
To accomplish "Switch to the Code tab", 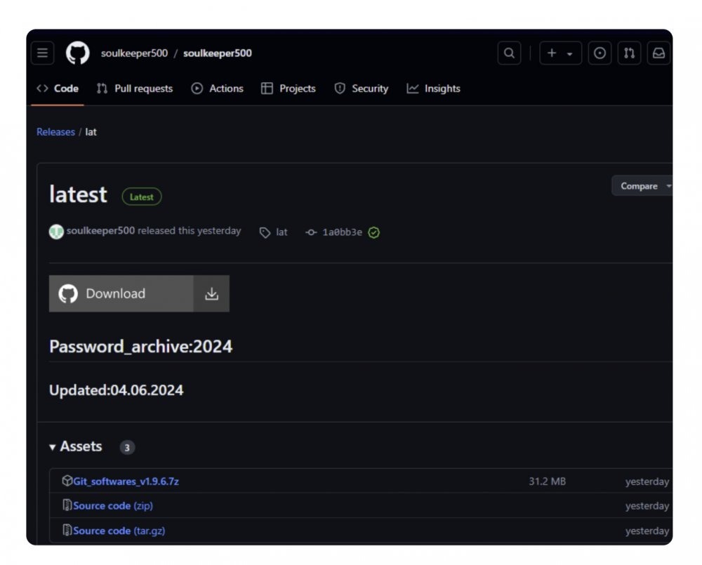I will [x=58, y=88].
